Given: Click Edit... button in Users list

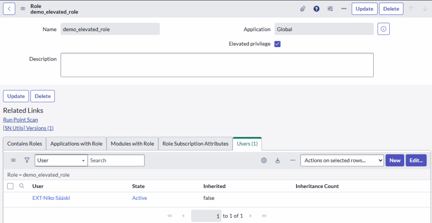Looking at the screenshot, I should tap(416, 160).
